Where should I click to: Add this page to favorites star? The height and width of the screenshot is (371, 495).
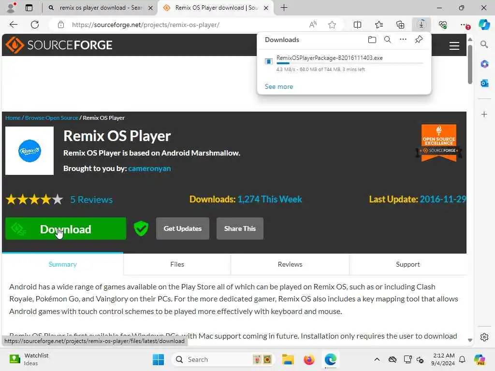(332, 25)
